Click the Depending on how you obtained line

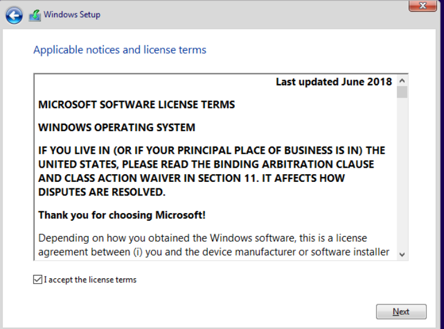point(203,238)
